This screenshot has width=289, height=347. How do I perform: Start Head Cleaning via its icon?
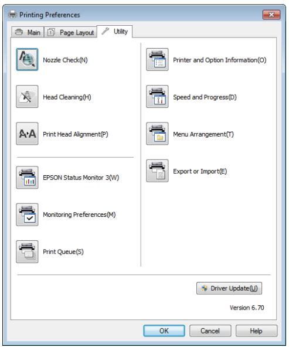coord(27,97)
